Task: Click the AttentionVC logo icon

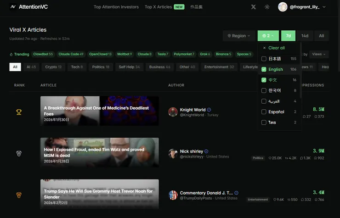Action: coord(13,7)
